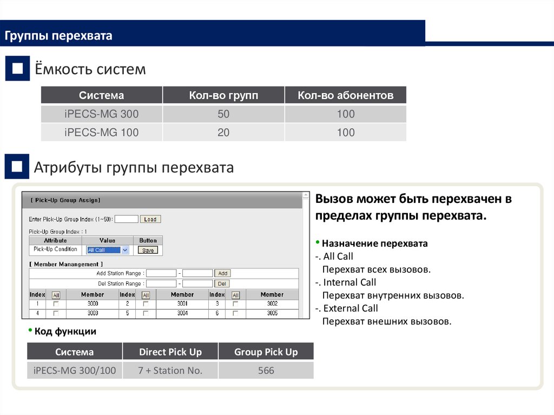Toggle the second column All select button

pyautogui.click(x=146, y=295)
